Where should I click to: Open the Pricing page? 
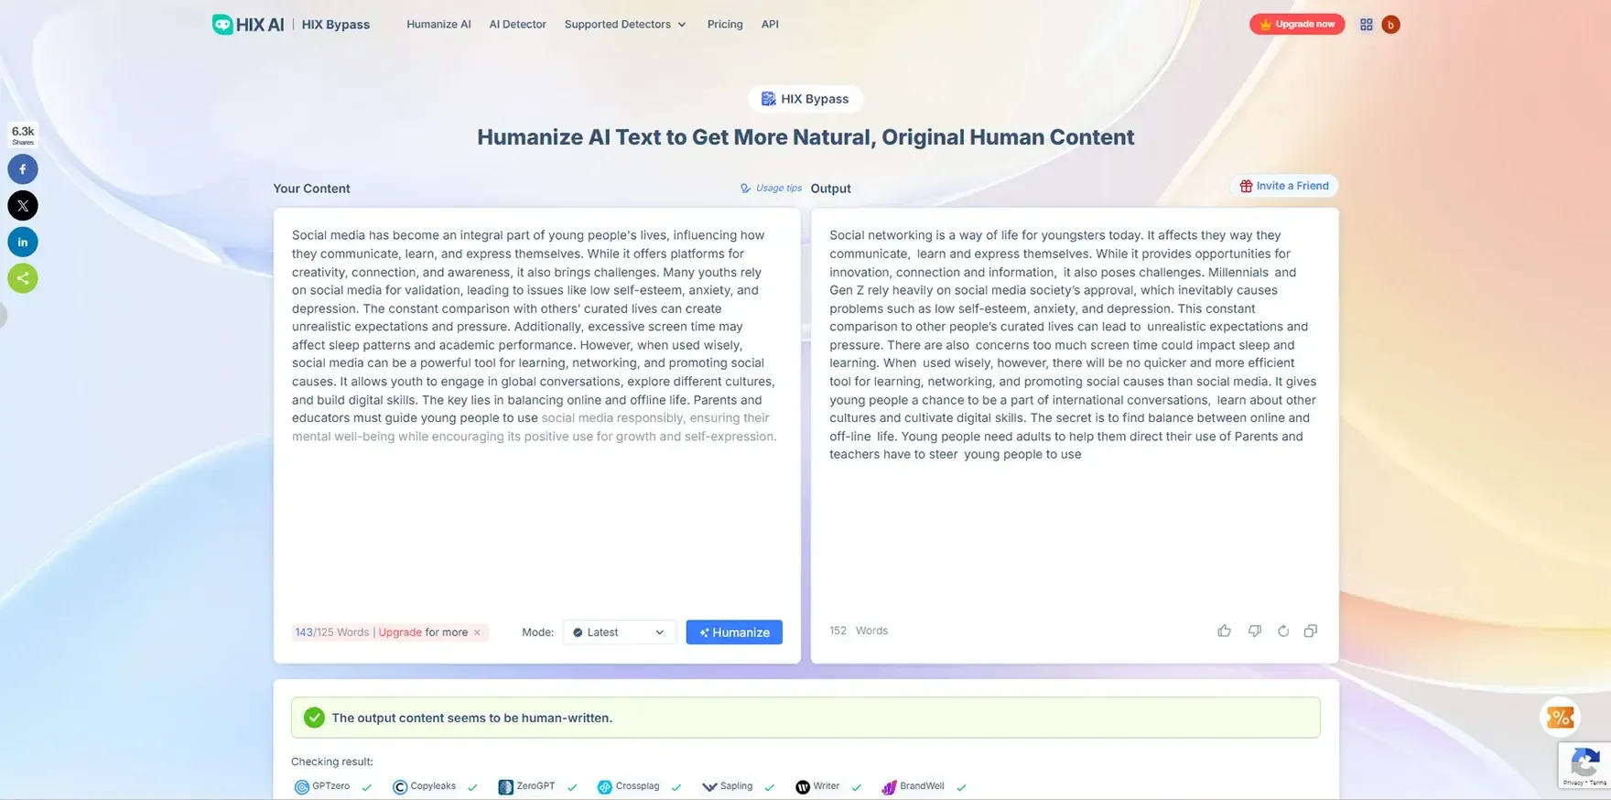pyautogui.click(x=725, y=25)
